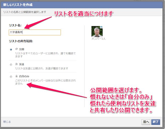
Task: Click text リストの名前と公開範囲を選択します
Action: 25,12
